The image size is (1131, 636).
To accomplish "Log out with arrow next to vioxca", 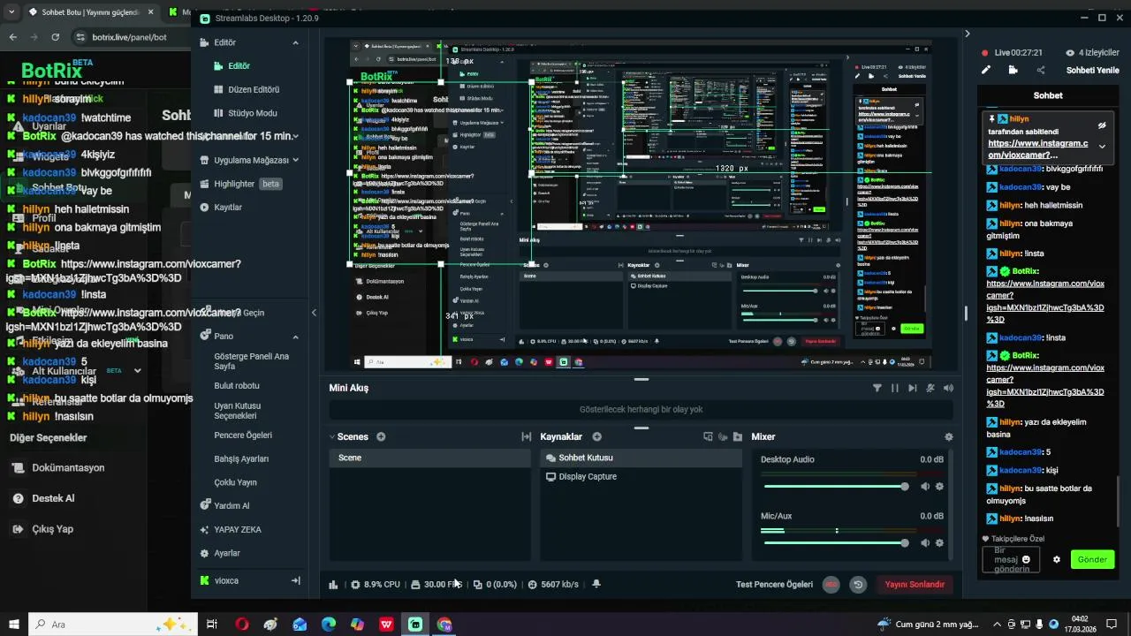I will (295, 580).
